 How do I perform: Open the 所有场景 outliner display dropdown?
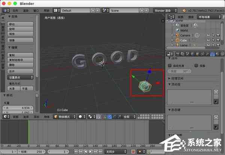click(x=209, y=17)
